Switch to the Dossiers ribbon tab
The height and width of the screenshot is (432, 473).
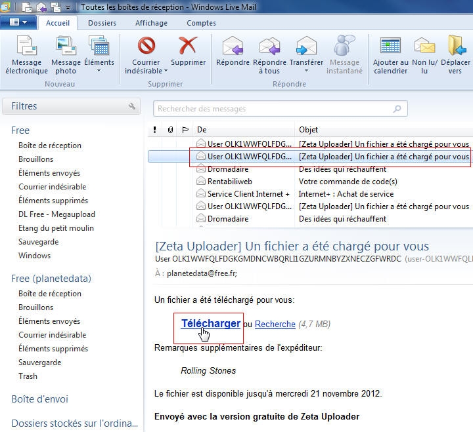[x=102, y=23]
